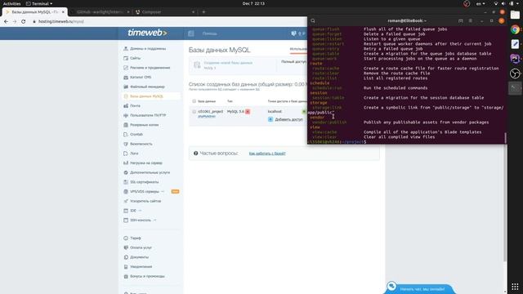Open the phpMyAdmin link under the database
523x294 pixels.
click(207, 116)
